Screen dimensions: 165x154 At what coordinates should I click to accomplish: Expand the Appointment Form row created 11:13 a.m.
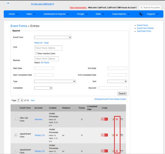16,135
